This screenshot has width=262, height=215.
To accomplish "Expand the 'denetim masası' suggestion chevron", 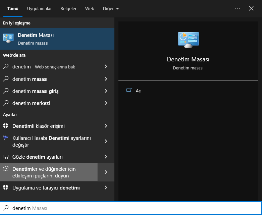I will (106, 79).
